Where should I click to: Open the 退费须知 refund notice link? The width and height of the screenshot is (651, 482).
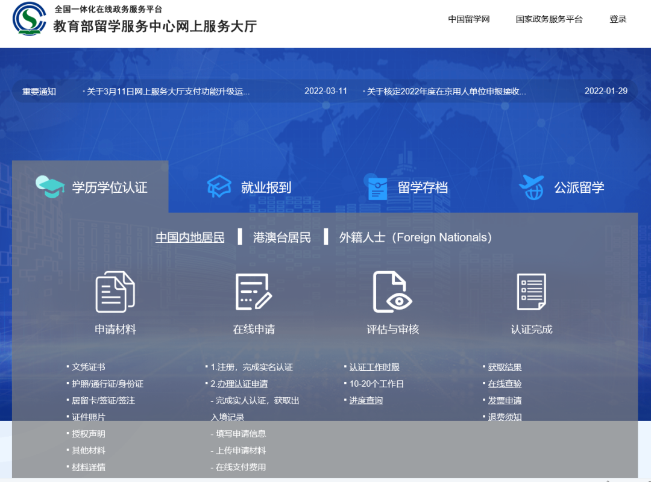pyautogui.click(x=505, y=416)
